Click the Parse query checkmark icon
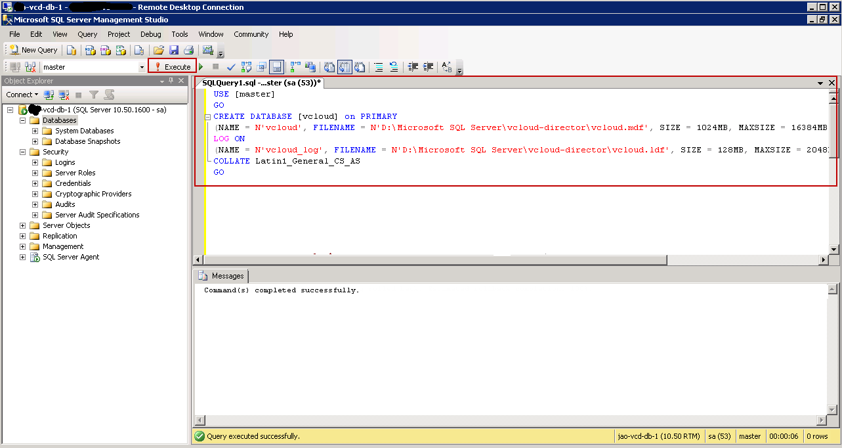 [x=230, y=66]
